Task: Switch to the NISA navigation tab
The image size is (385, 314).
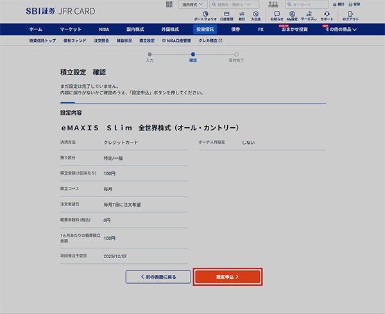Action: tap(104, 30)
